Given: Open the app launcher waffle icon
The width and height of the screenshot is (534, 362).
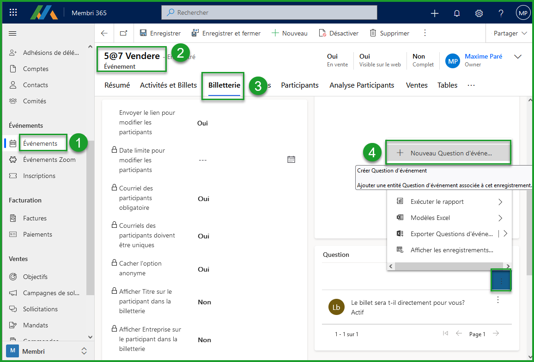Looking at the screenshot, I should 13,13.
